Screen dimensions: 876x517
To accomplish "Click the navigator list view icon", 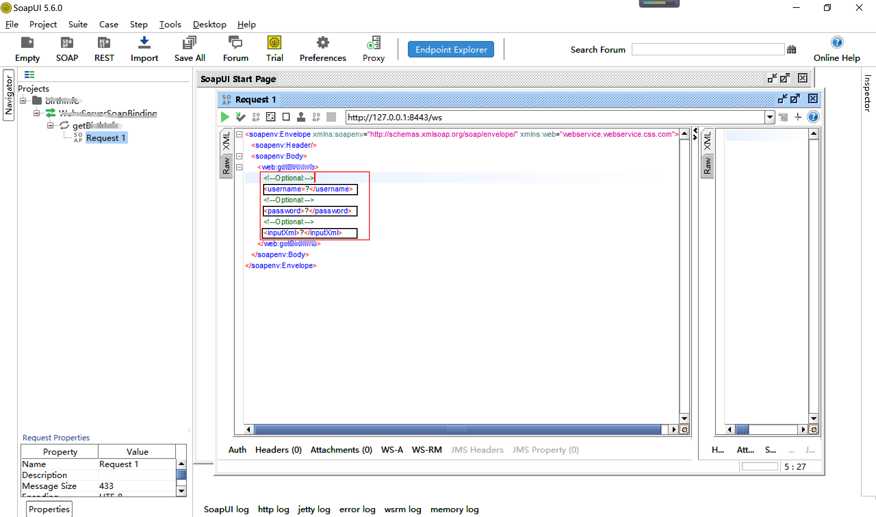I will click(x=29, y=74).
